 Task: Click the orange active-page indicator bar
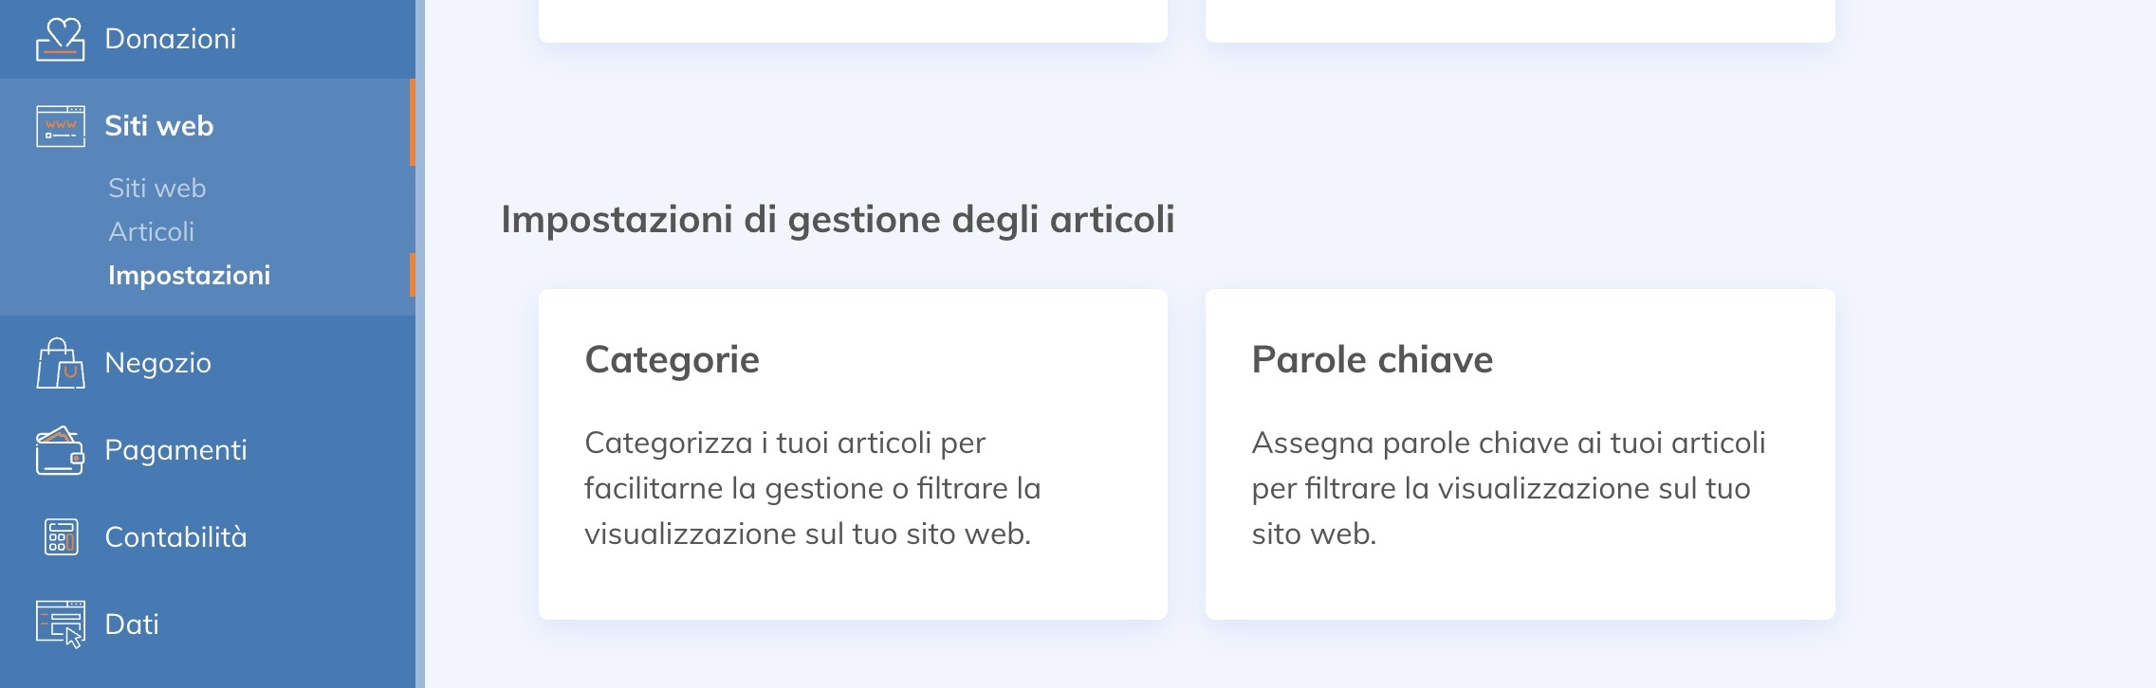coord(412,276)
